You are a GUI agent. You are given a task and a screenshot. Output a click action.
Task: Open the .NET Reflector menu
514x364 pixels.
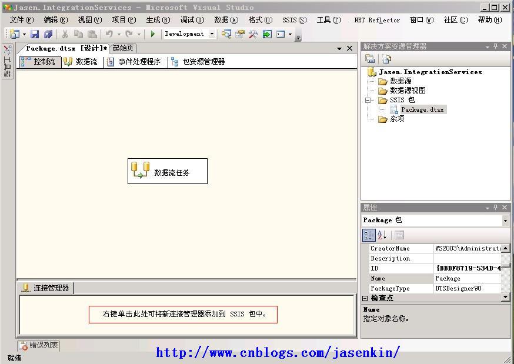[376, 20]
